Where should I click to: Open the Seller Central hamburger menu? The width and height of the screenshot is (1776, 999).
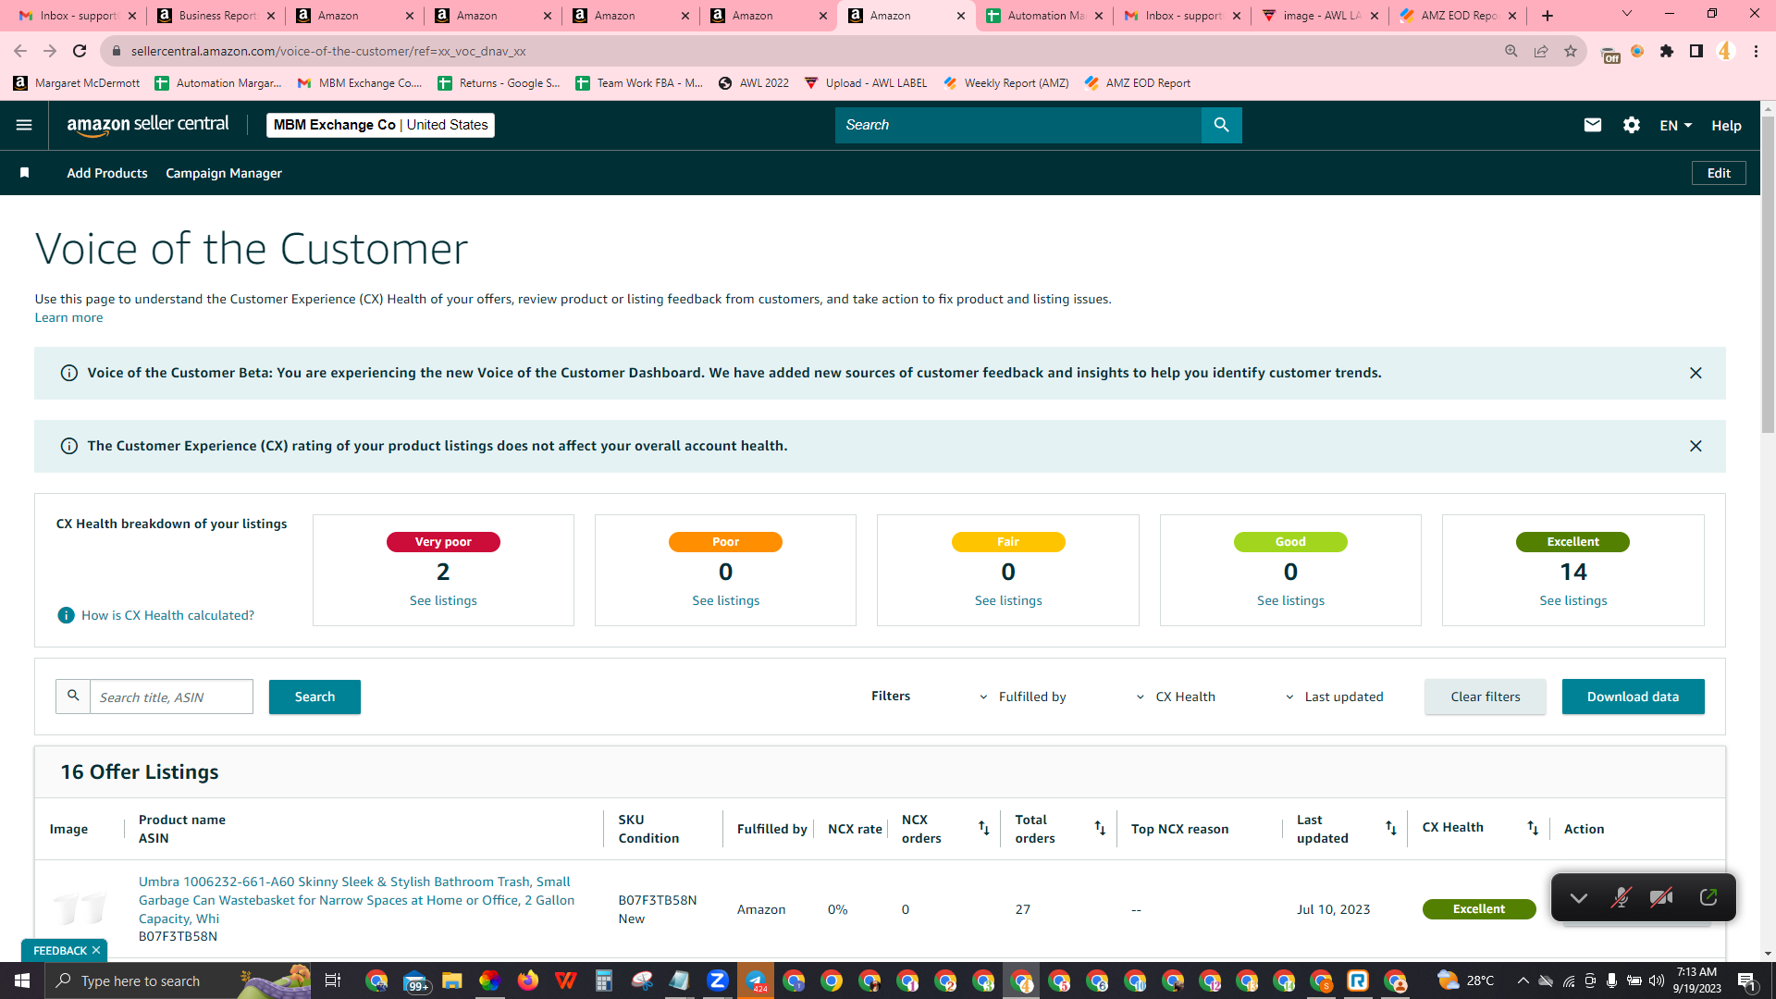coord(24,125)
